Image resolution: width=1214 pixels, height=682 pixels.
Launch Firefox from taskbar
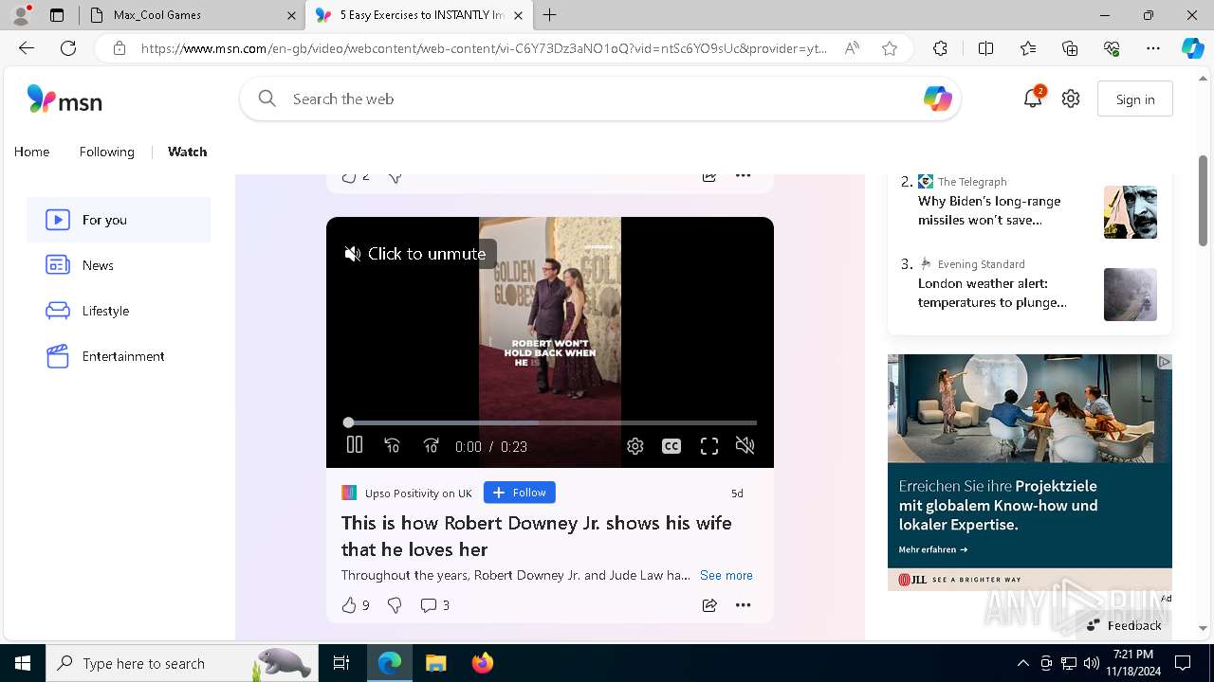(x=482, y=663)
